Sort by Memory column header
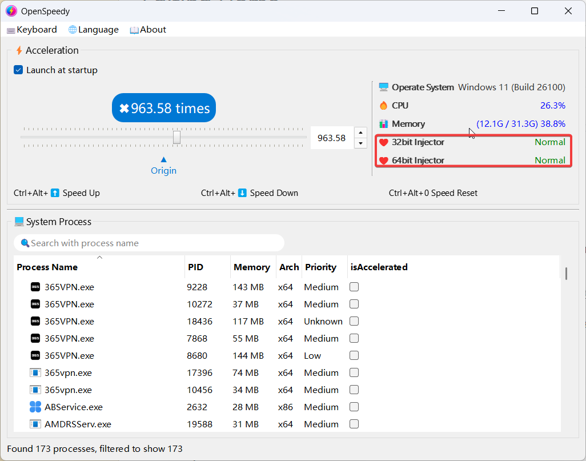The image size is (586, 461). coord(252,267)
